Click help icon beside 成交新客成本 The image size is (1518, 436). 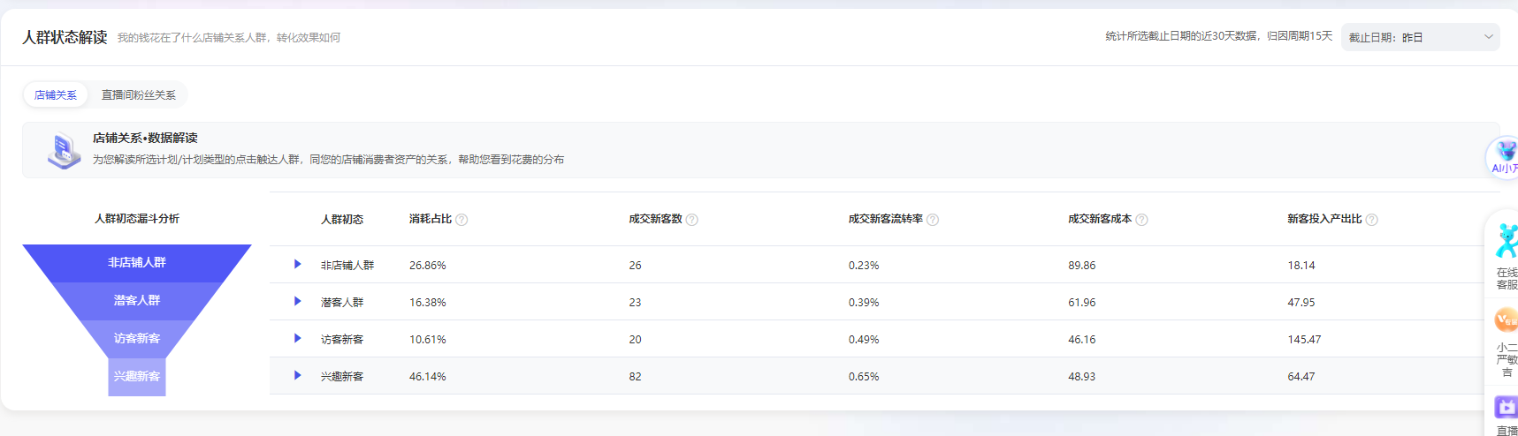point(1141,220)
